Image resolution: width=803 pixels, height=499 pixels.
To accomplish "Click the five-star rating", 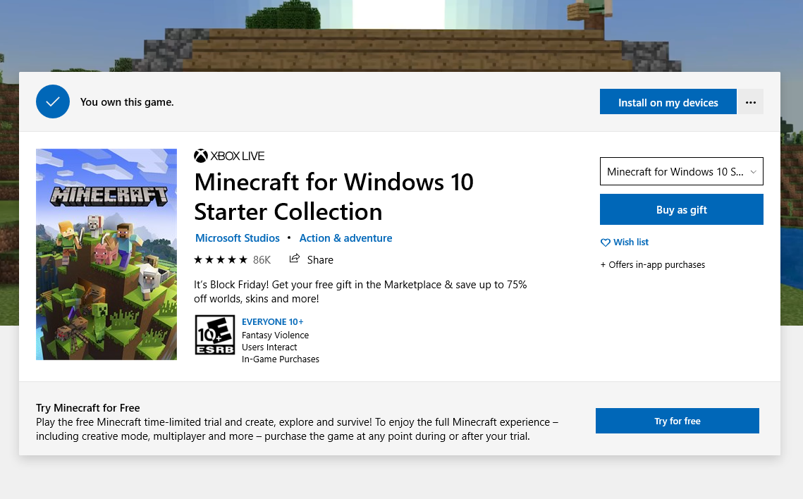I will pyautogui.click(x=221, y=259).
